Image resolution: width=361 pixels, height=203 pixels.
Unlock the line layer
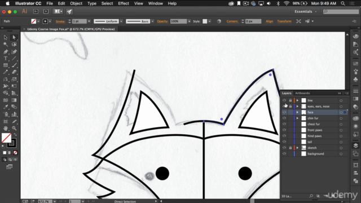point(290,100)
